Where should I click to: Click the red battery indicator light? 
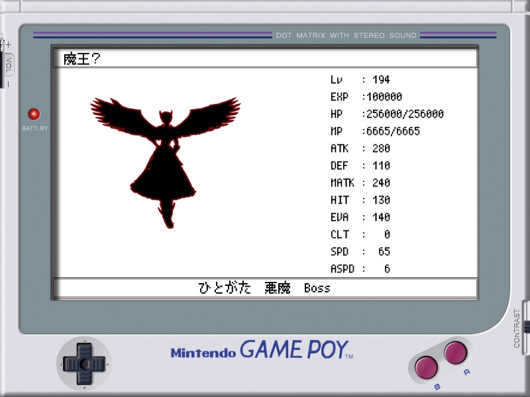[34, 114]
